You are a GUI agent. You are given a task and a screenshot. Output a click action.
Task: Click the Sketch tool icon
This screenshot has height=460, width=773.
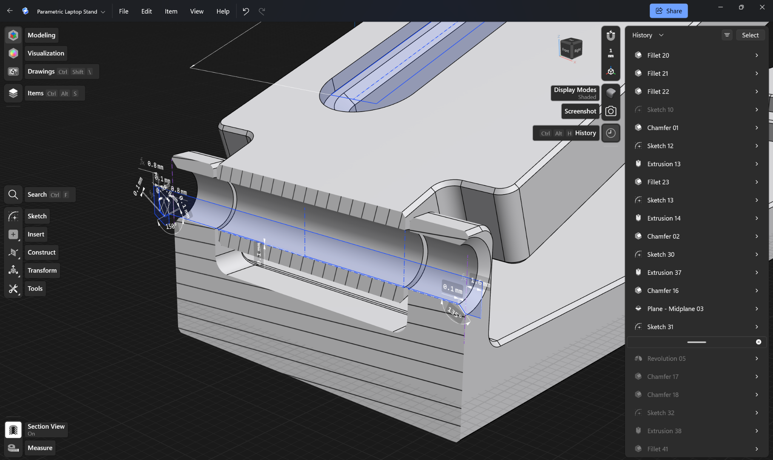pos(13,216)
